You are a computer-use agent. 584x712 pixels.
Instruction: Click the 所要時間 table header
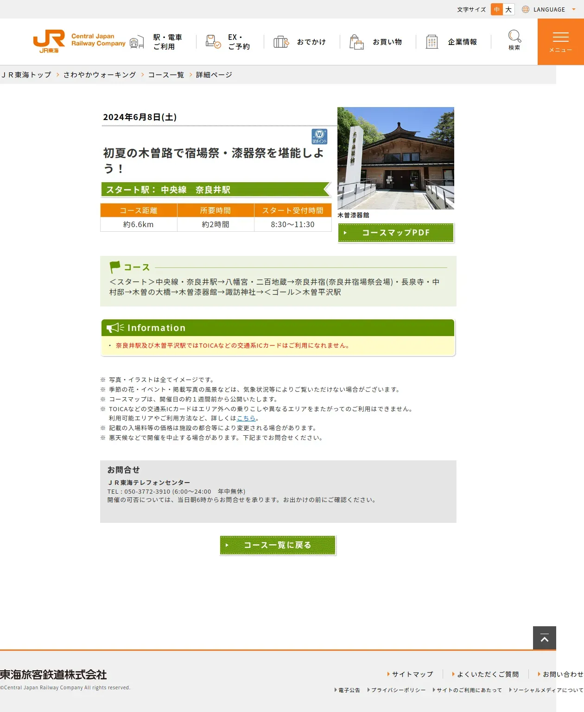click(216, 210)
